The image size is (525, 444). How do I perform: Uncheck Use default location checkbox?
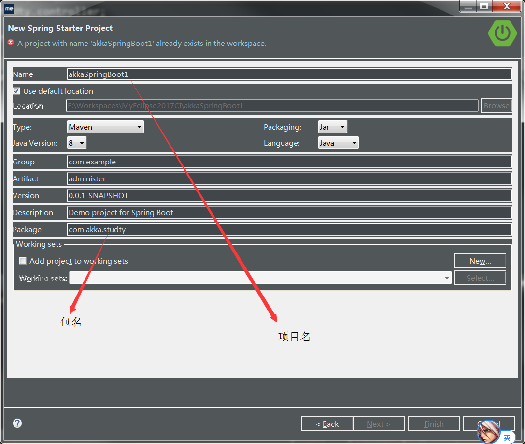[16, 91]
